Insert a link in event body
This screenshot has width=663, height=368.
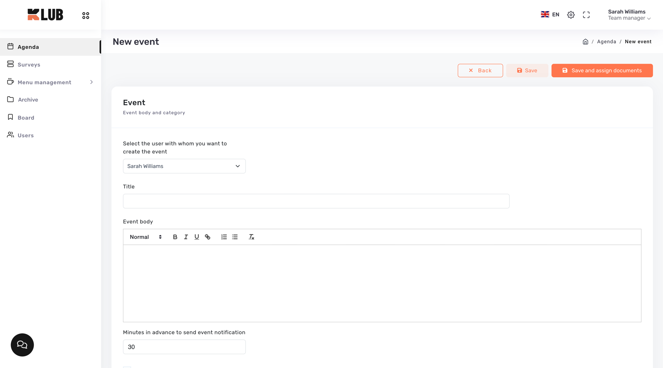pos(207,237)
